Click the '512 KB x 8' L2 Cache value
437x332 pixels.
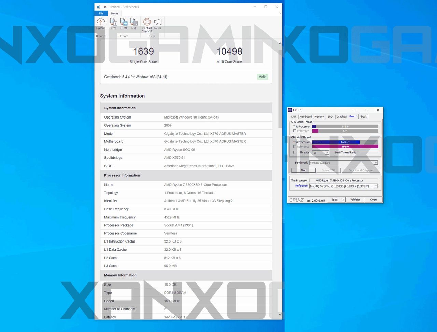click(x=173, y=258)
